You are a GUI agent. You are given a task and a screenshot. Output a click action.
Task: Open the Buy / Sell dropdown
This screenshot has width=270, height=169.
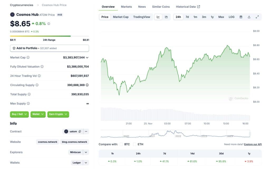19,114
